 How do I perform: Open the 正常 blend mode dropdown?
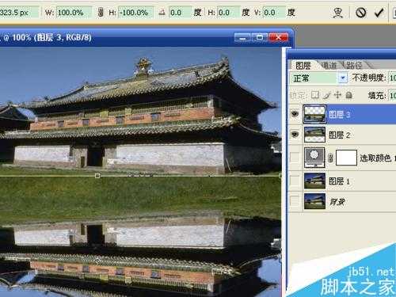pyautogui.click(x=343, y=78)
